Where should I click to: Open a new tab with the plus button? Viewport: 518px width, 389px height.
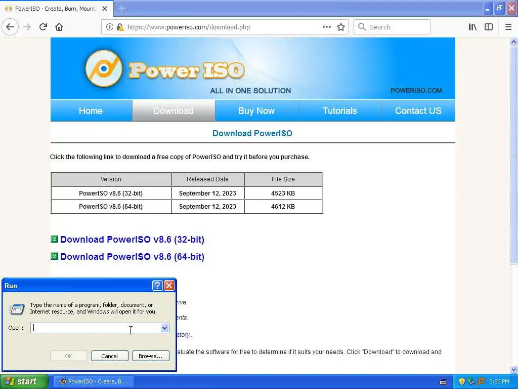(122, 8)
